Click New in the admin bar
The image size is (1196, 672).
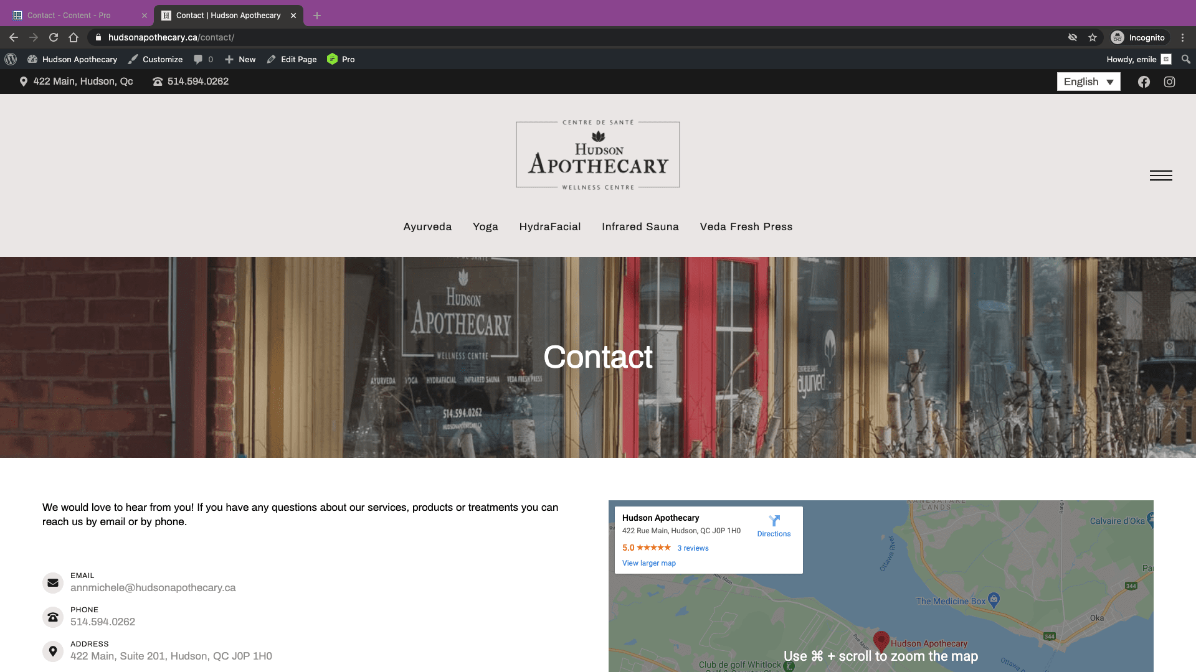tap(240, 59)
